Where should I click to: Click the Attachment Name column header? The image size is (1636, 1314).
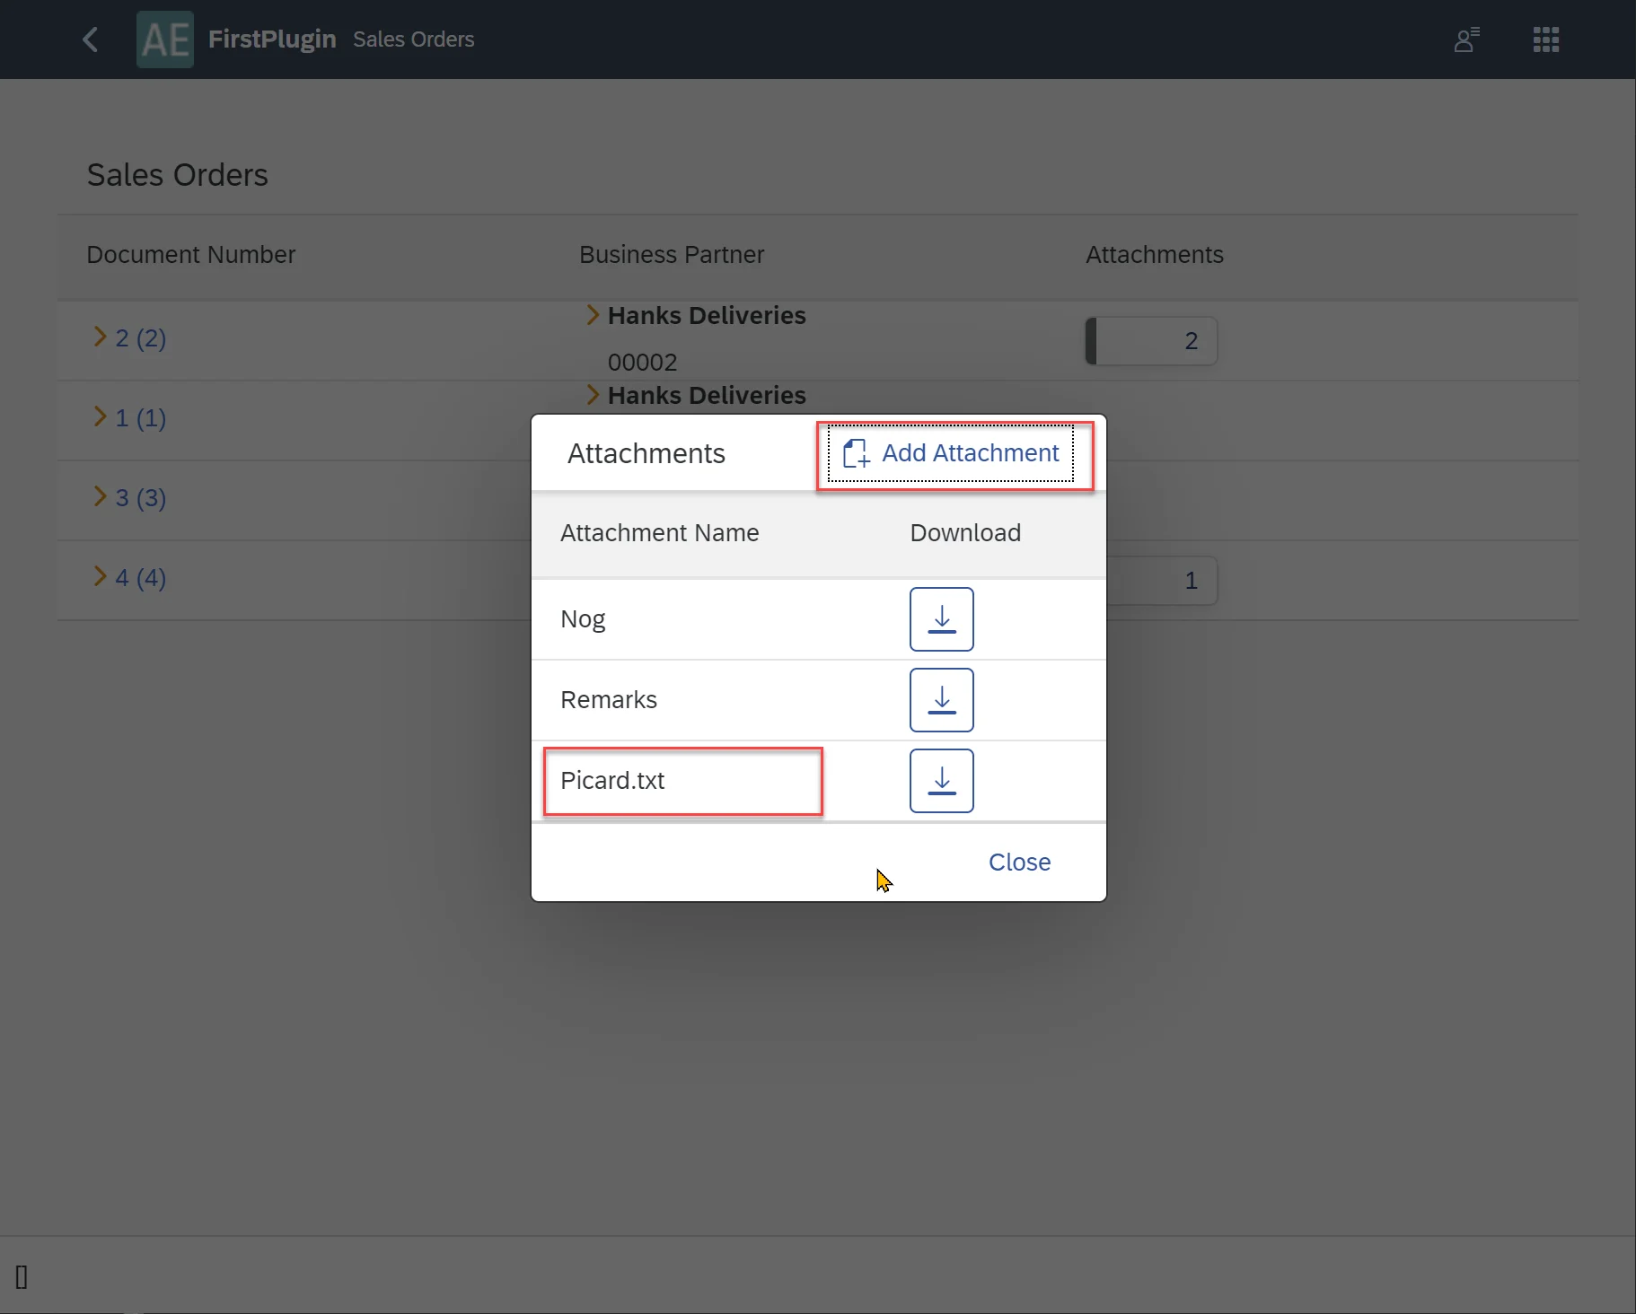pyautogui.click(x=659, y=533)
